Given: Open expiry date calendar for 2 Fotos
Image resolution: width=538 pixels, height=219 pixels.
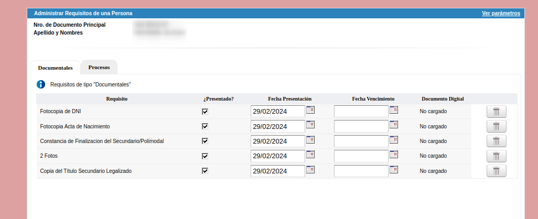Looking at the screenshot, I should (x=394, y=154).
